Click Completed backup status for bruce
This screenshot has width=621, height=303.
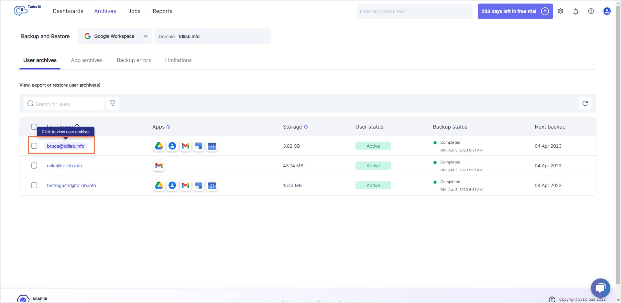[450, 142]
